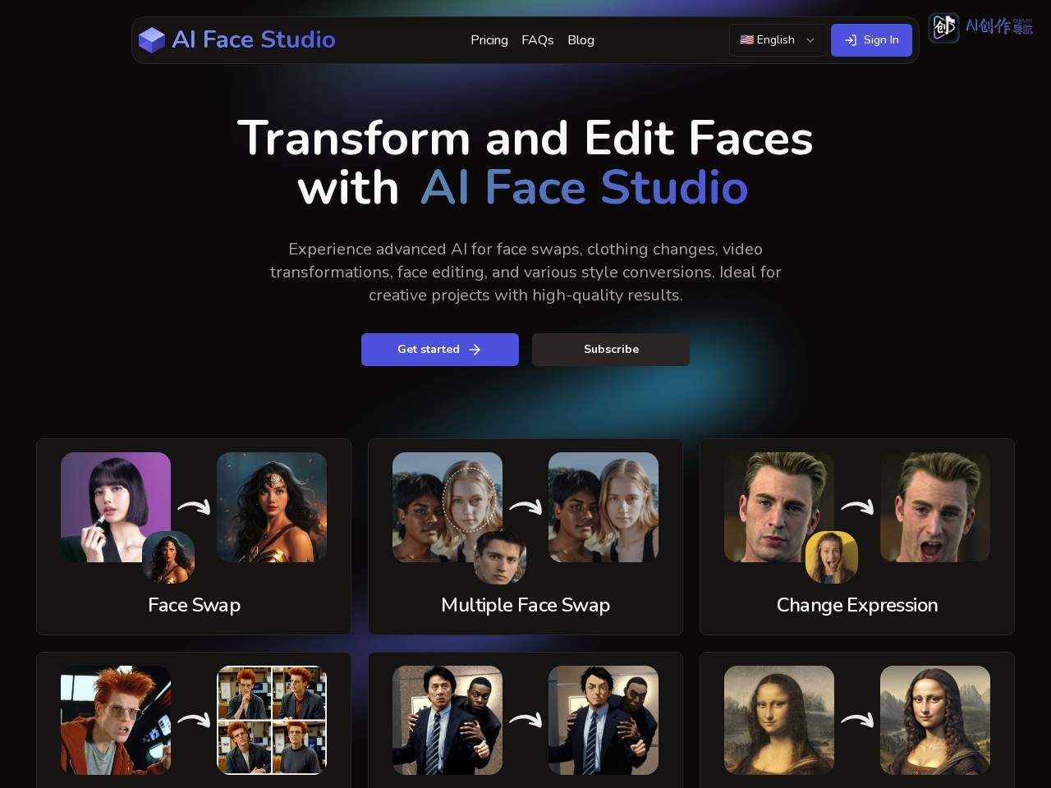
Task: Select the two men in suits photo
Action: tap(447, 720)
